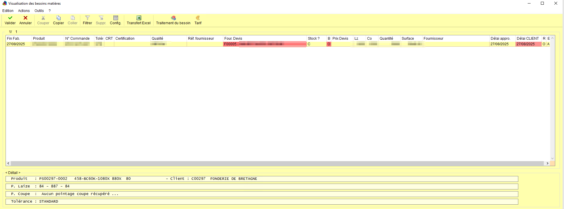Viewport: 564px width, 209px height.
Task: Open the Config. table settings
Action: click(x=115, y=18)
